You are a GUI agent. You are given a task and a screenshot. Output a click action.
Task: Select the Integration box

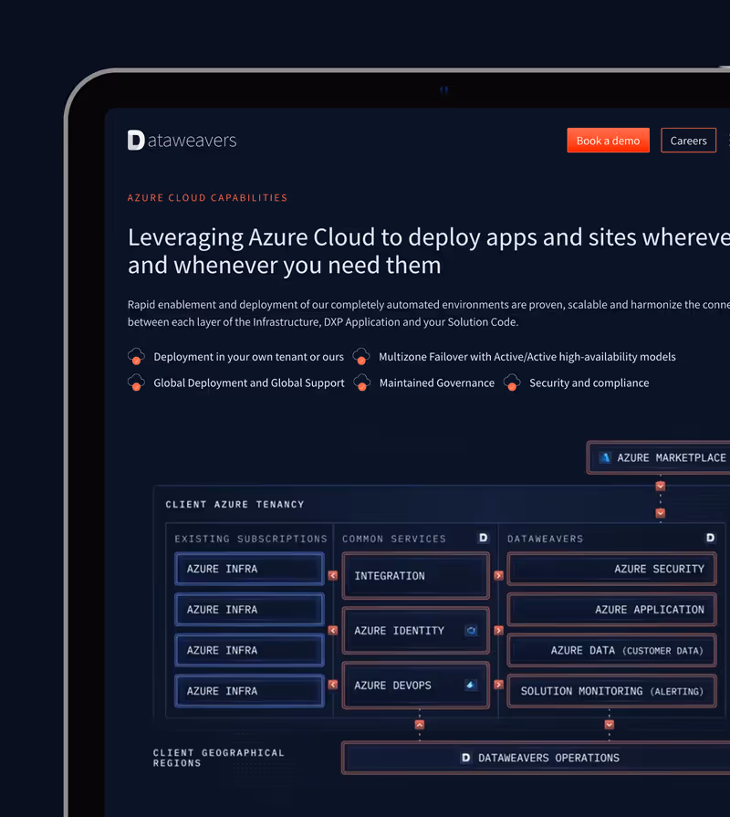(x=415, y=576)
